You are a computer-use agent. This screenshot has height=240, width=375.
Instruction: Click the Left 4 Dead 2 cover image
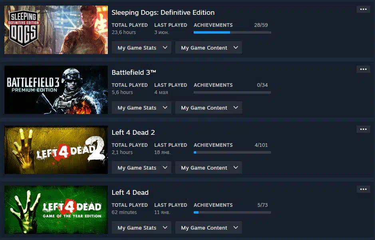(56, 150)
